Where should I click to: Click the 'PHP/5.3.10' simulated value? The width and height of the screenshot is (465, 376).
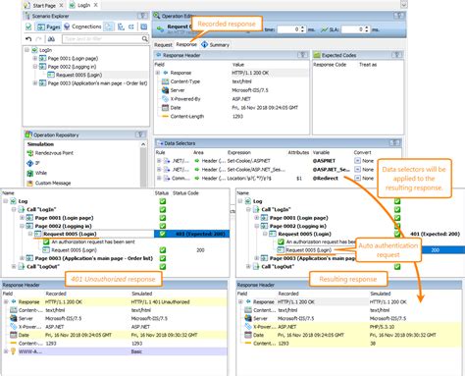click(382, 327)
